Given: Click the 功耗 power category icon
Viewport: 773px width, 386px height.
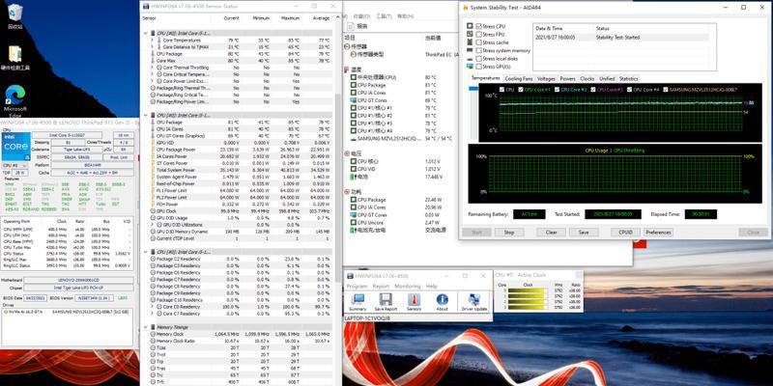Looking at the screenshot, I should 347,191.
